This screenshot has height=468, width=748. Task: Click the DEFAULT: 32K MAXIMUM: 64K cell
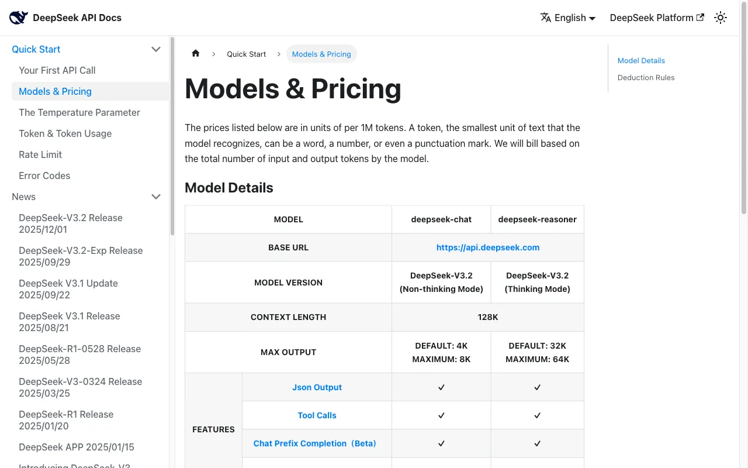point(538,352)
